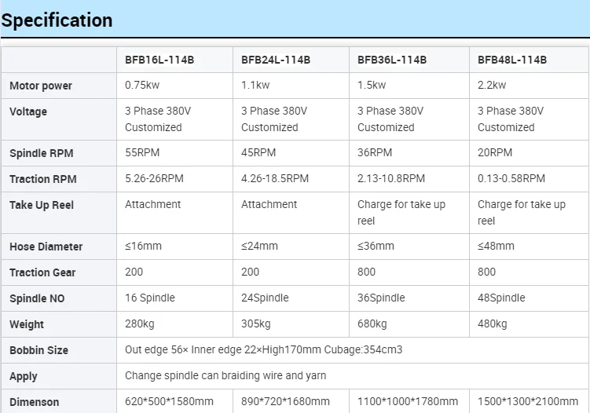This screenshot has height=413, width=590.
Task: Click the Traction RPM row label
Action: (43, 179)
